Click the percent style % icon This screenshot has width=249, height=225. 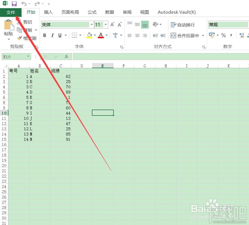point(223,35)
